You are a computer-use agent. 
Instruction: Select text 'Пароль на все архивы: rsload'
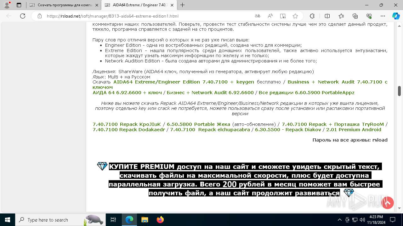pyautogui.click(x=350, y=140)
